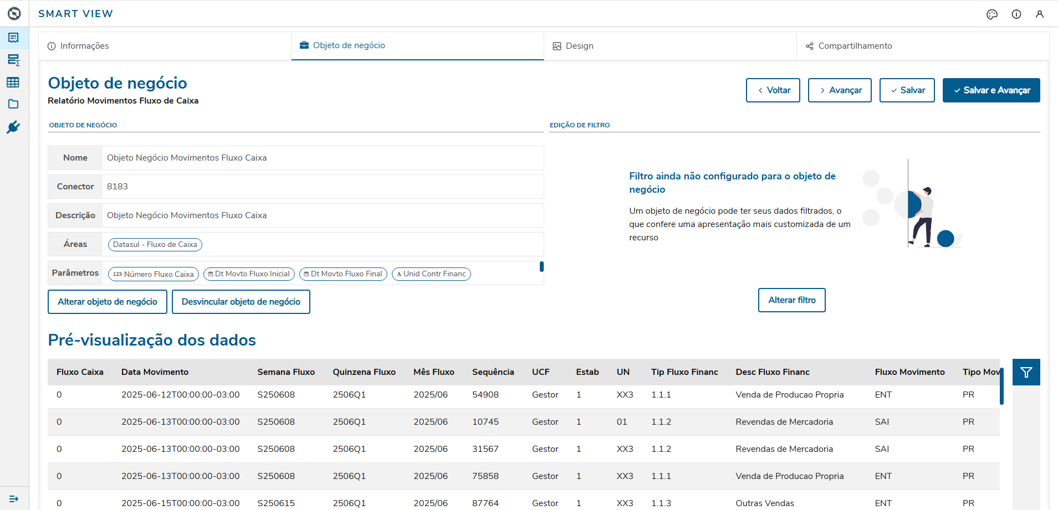Click the folder icon in sidebar
The height and width of the screenshot is (510, 1058).
click(13, 104)
